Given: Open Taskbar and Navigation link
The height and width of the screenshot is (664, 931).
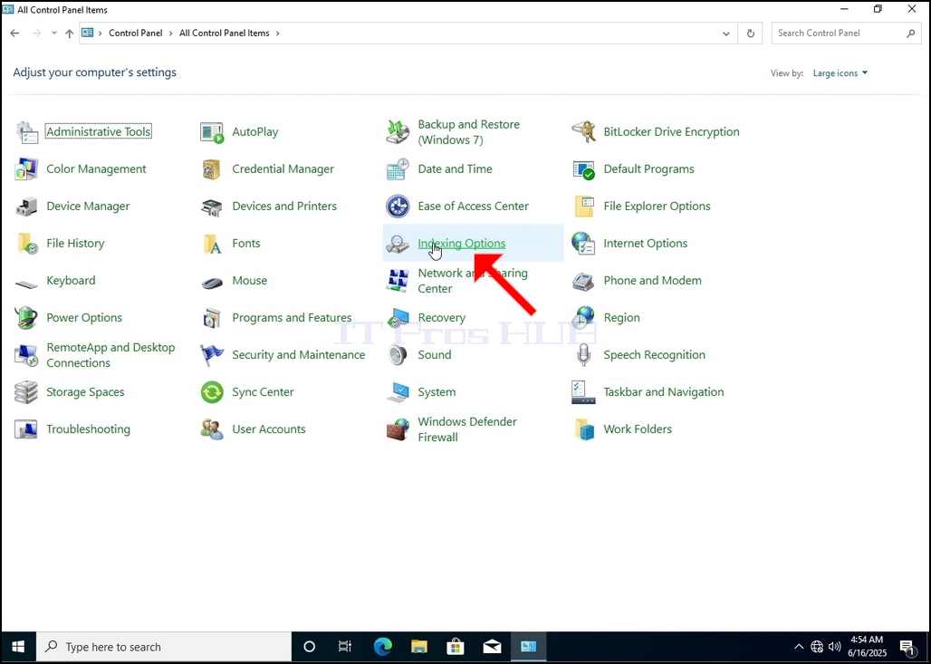Looking at the screenshot, I should 663,392.
